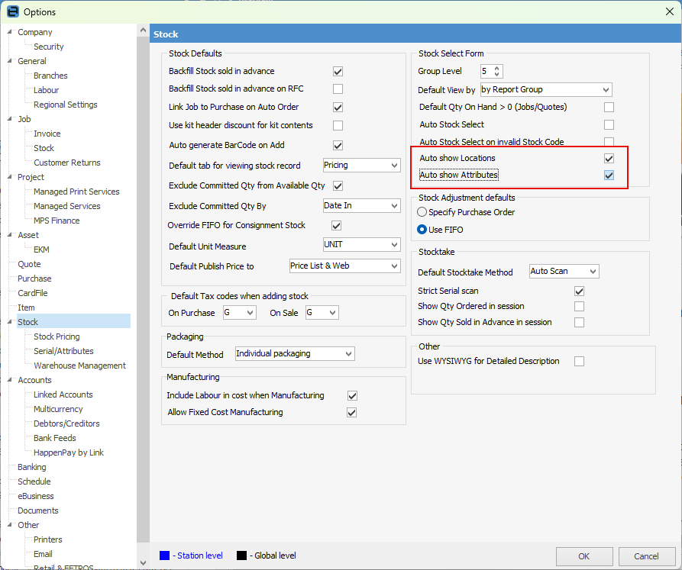
Task: Go to the Purchase options page
Action: [34, 279]
